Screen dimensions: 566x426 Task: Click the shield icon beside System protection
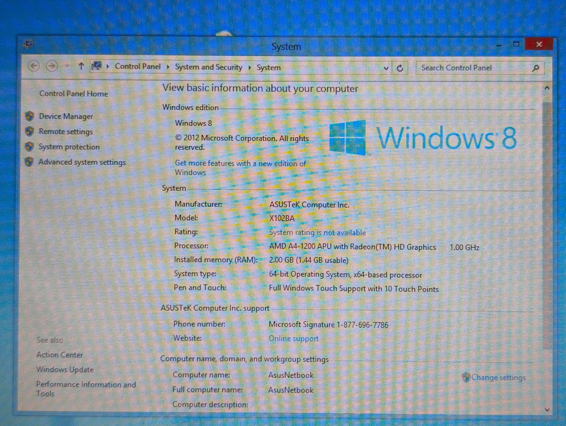[29, 146]
